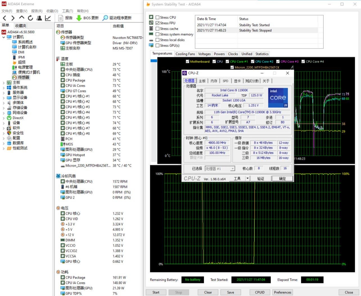This screenshot has width=361, height=296.
Task: Switch to 收藏夹 favorites tab
Action: click(20, 26)
